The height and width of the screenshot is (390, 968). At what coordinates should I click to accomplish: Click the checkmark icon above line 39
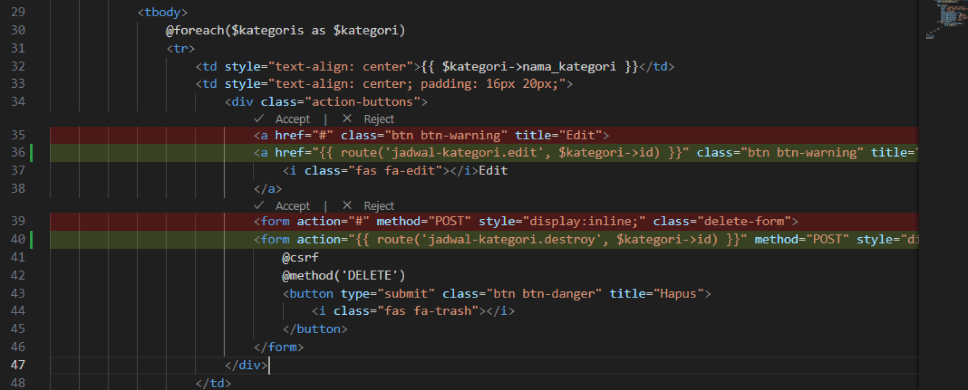click(x=259, y=206)
